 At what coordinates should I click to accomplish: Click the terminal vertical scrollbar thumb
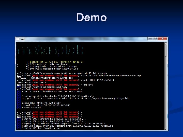pyautogui.click(x=165, y=51)
